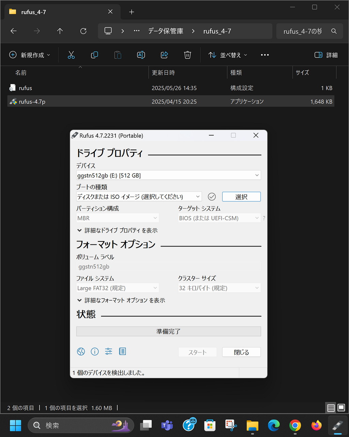The height and width of the screenshot is (437, 349).
Task: Open the target system BIOS dropdown
Action: coord(219,218)
